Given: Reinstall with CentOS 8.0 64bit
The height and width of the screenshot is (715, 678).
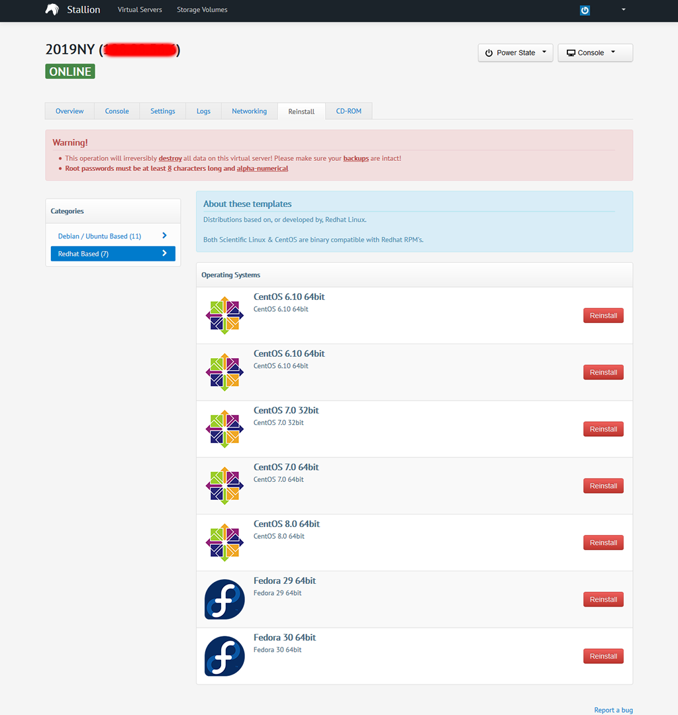Looking at the screenshot, I should [603, 543].
